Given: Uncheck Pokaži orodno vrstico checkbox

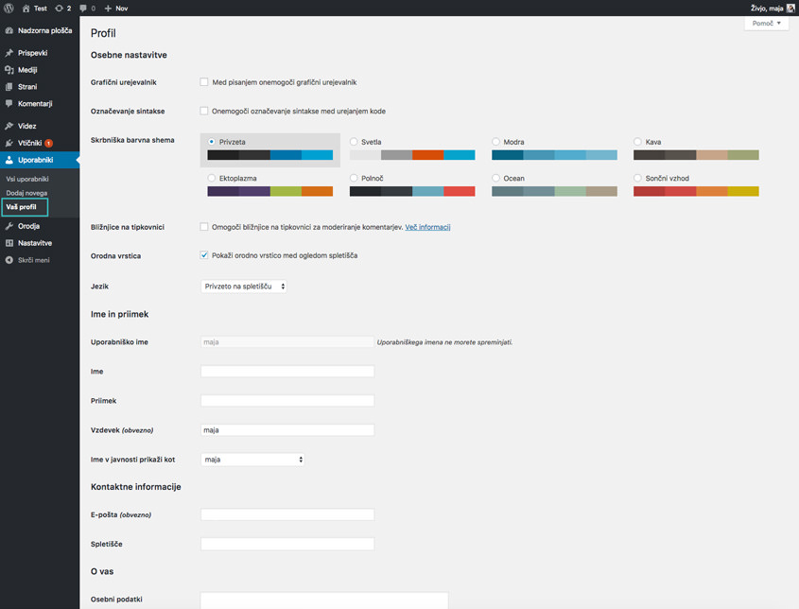Looking at the screenshot, I should [x=204, y=255].
